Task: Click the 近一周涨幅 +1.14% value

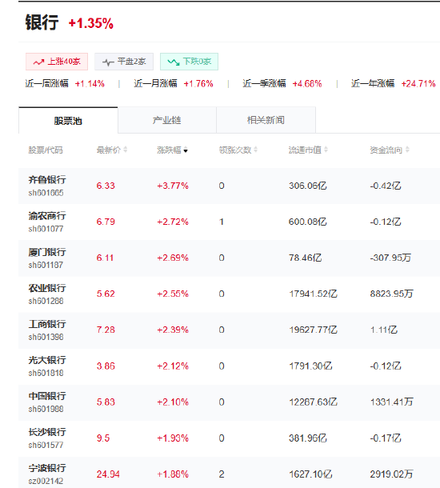Action: [90, 84]
